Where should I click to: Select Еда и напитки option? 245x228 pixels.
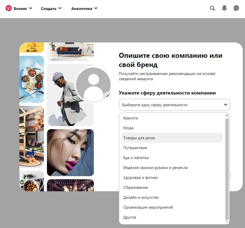(x=172, y=158)
